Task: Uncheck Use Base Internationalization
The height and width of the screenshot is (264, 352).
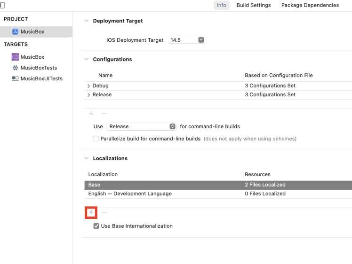Action: pos(96,226)
